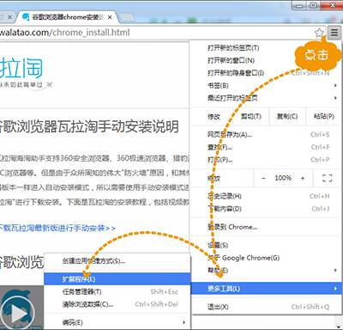
Task: Expand the 最近打开的标签页 submenu
Action: [266, 98]
